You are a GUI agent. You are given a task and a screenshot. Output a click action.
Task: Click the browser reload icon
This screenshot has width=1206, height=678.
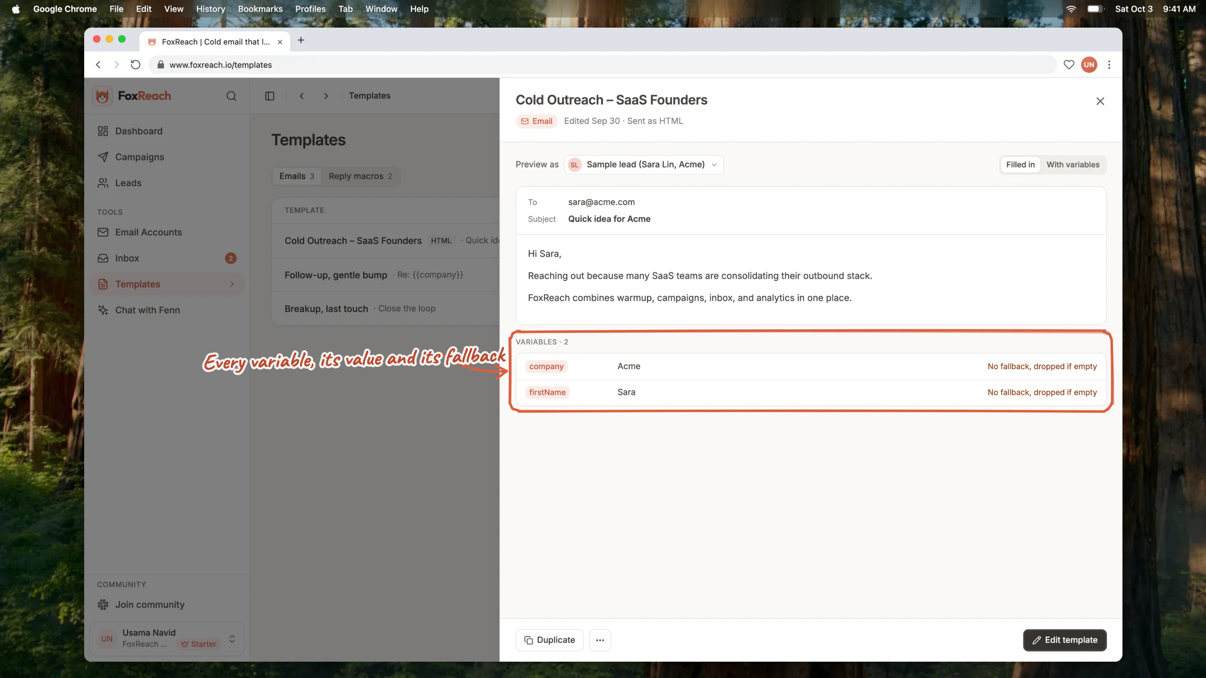coord(135,64)
